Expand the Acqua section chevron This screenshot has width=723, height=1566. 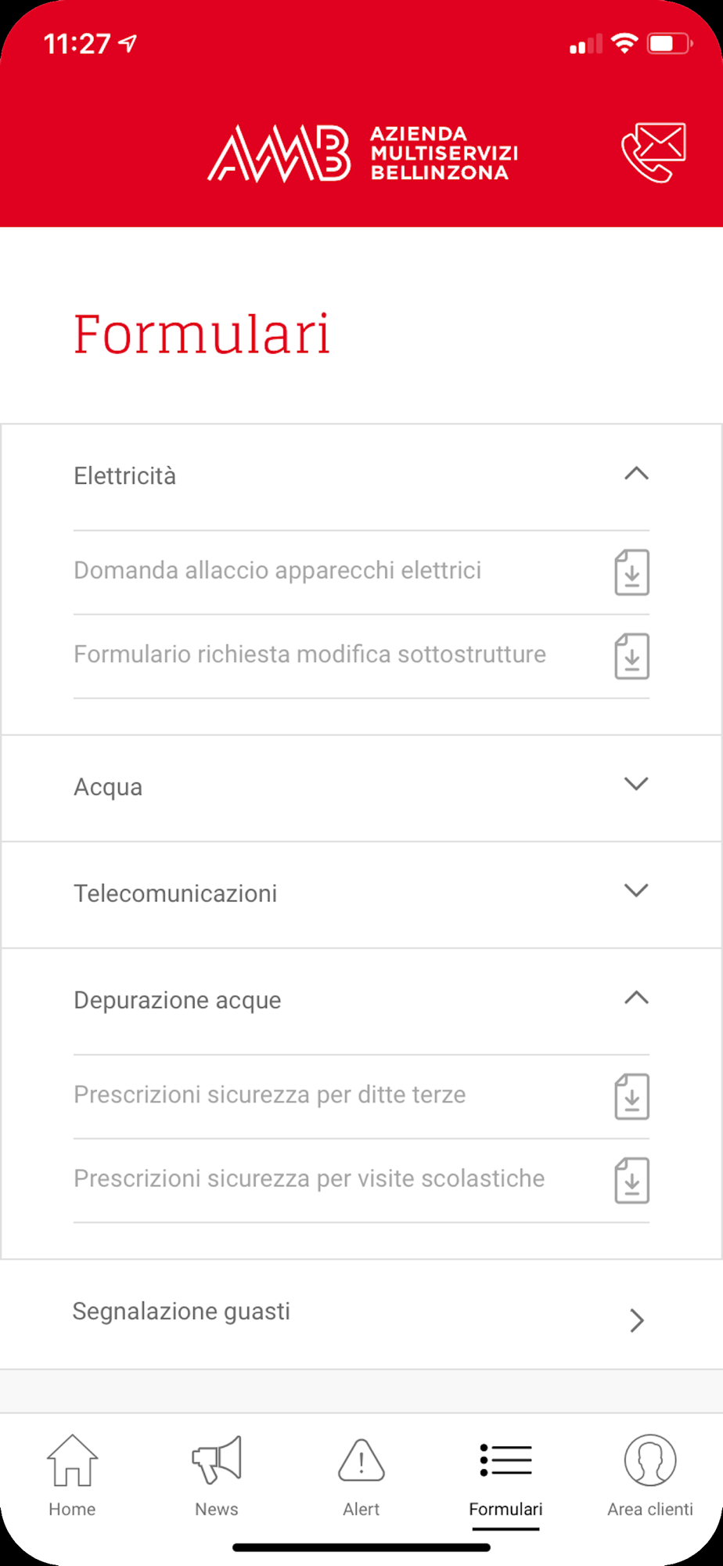tap(636, 784)
